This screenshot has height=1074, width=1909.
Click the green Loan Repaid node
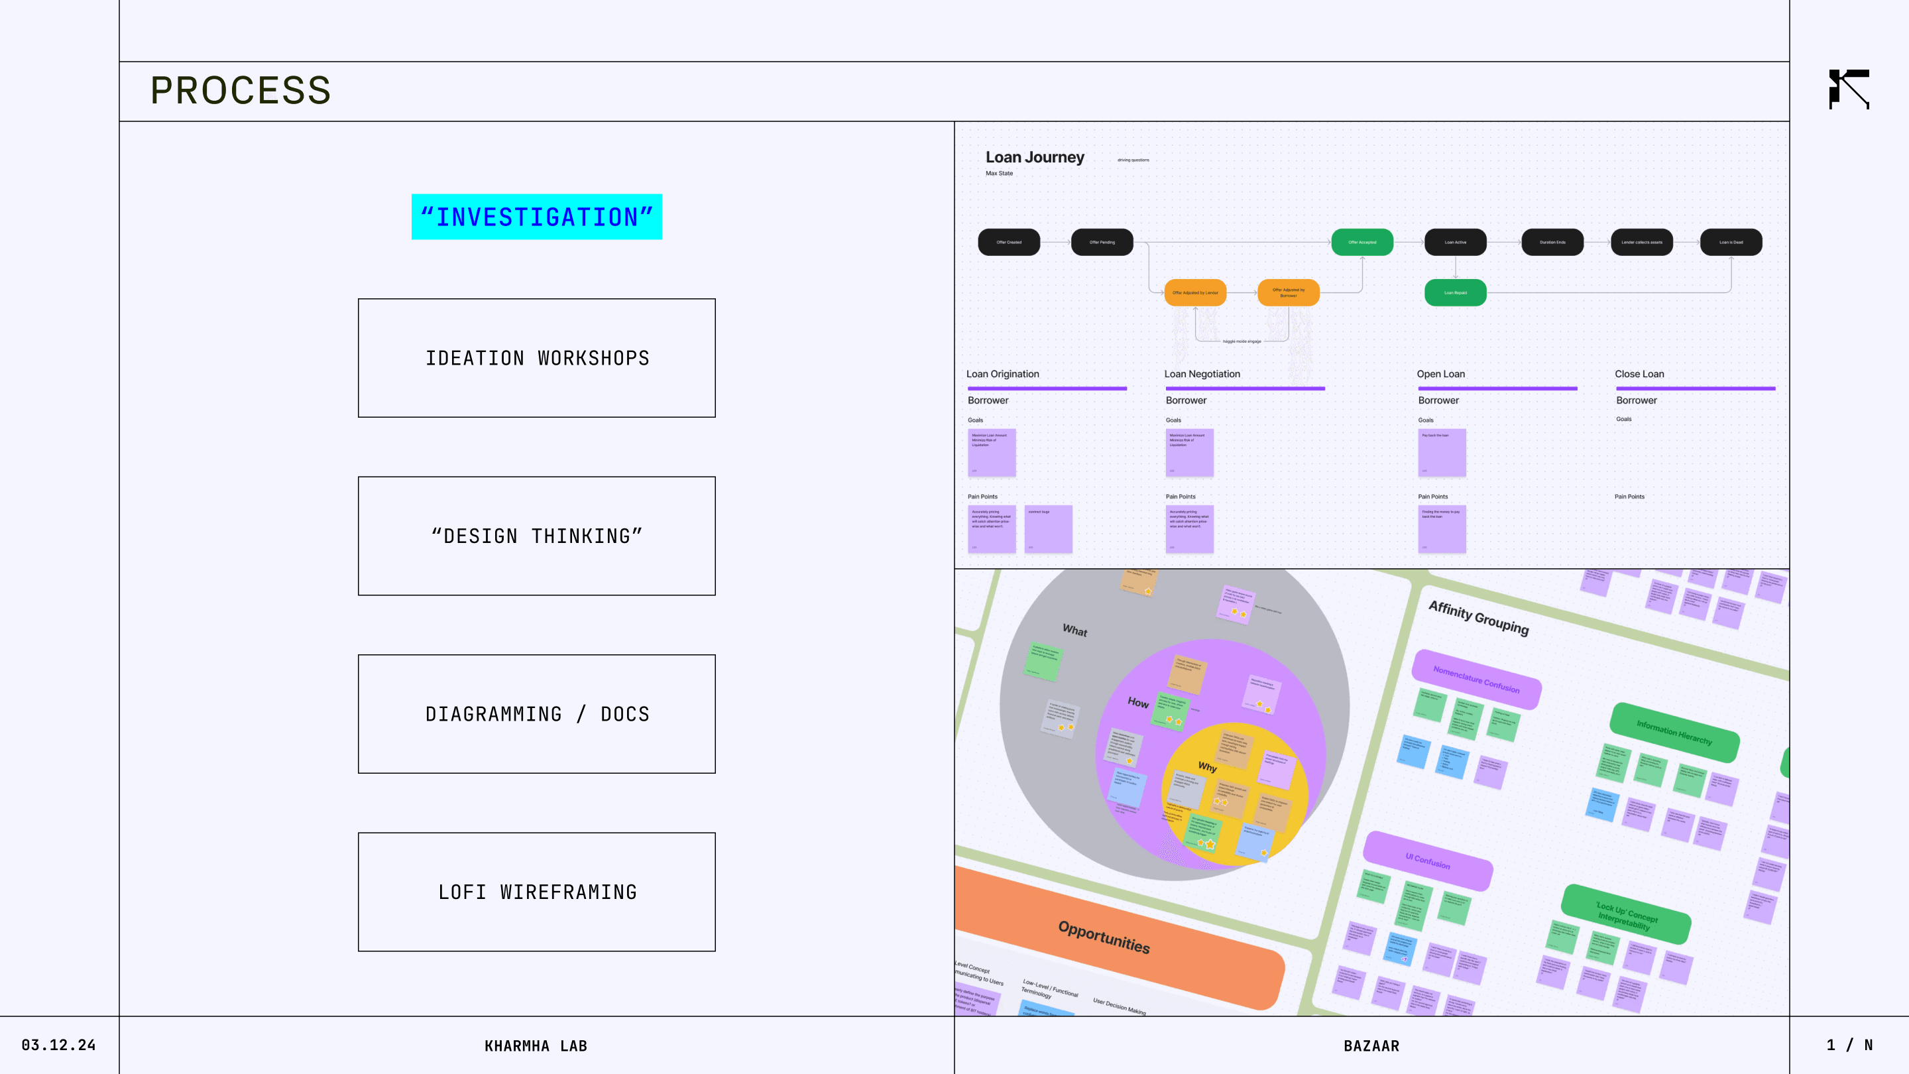tap(1455, 293)
